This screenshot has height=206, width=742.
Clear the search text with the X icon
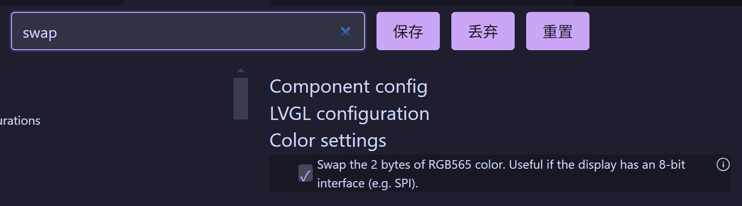pos(345,32)
